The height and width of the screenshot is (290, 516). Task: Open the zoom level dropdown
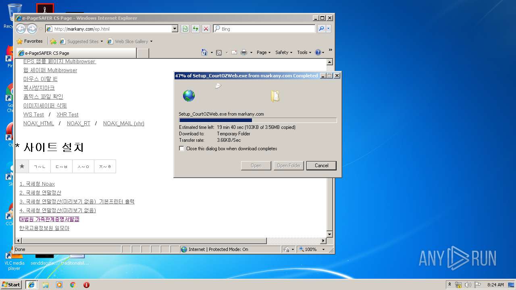(x=323, y=249)
